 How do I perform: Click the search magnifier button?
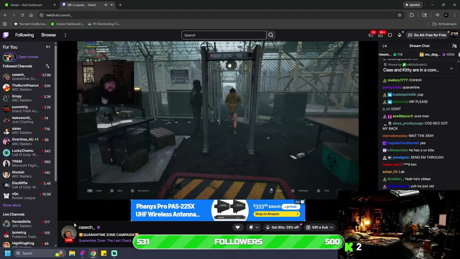click(x=271, y=35)
